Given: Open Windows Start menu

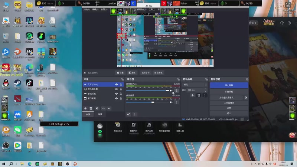Looking at the screenshot, I should pos(4,164).
